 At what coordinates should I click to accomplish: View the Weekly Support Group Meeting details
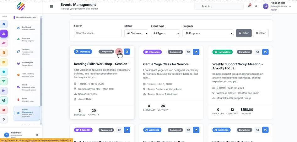(258, 52)
